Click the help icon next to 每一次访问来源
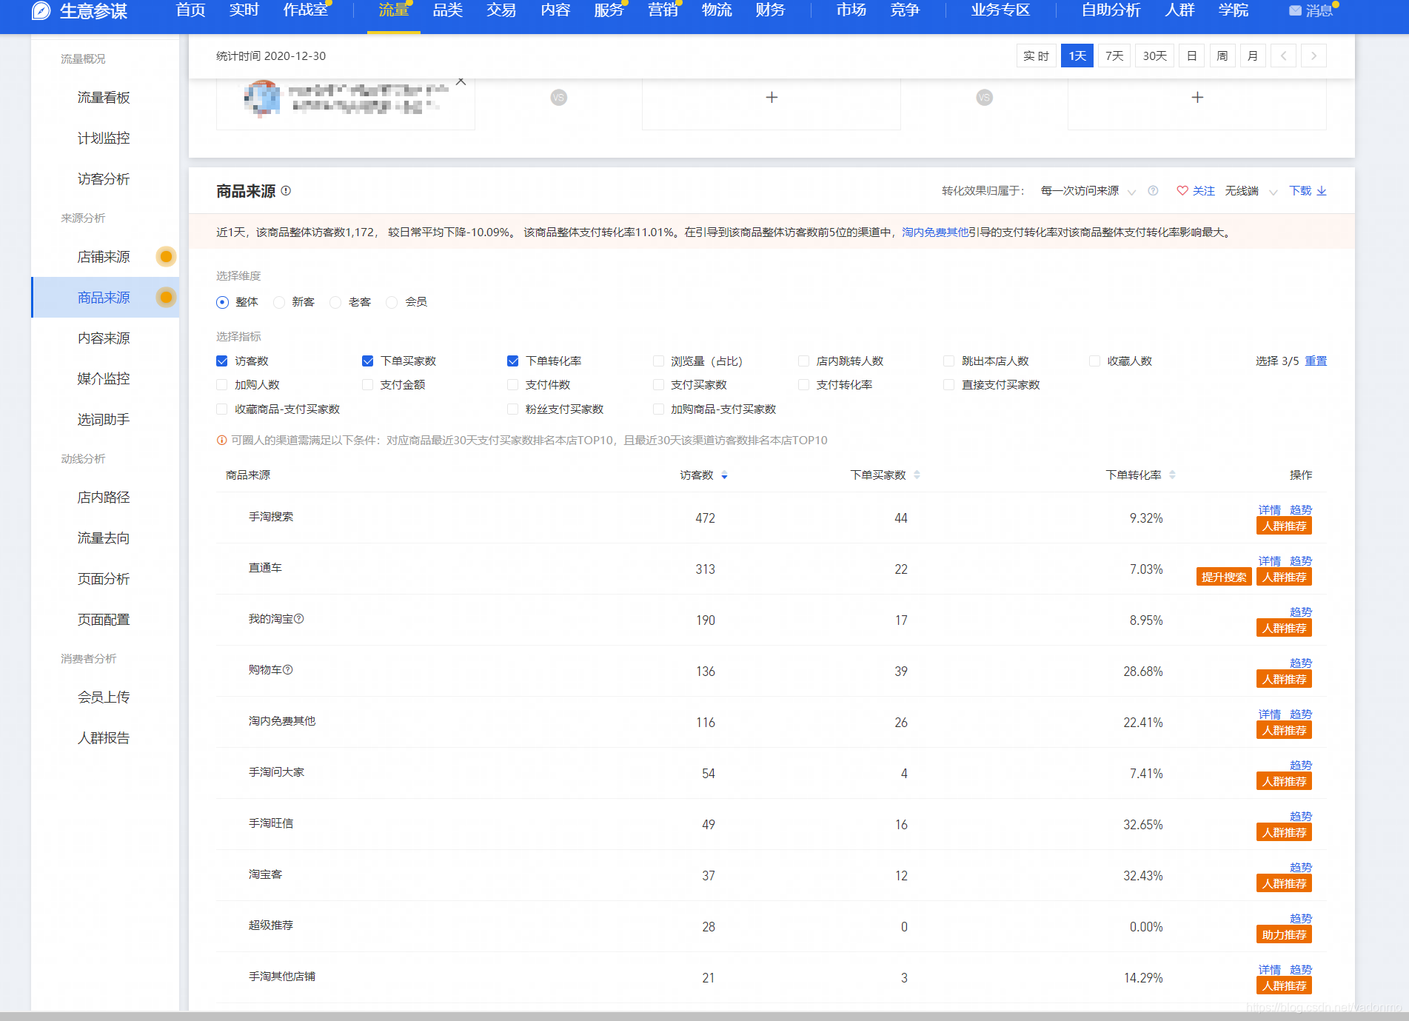Screen dimensions: 1409x1021 coord(1153,190)
